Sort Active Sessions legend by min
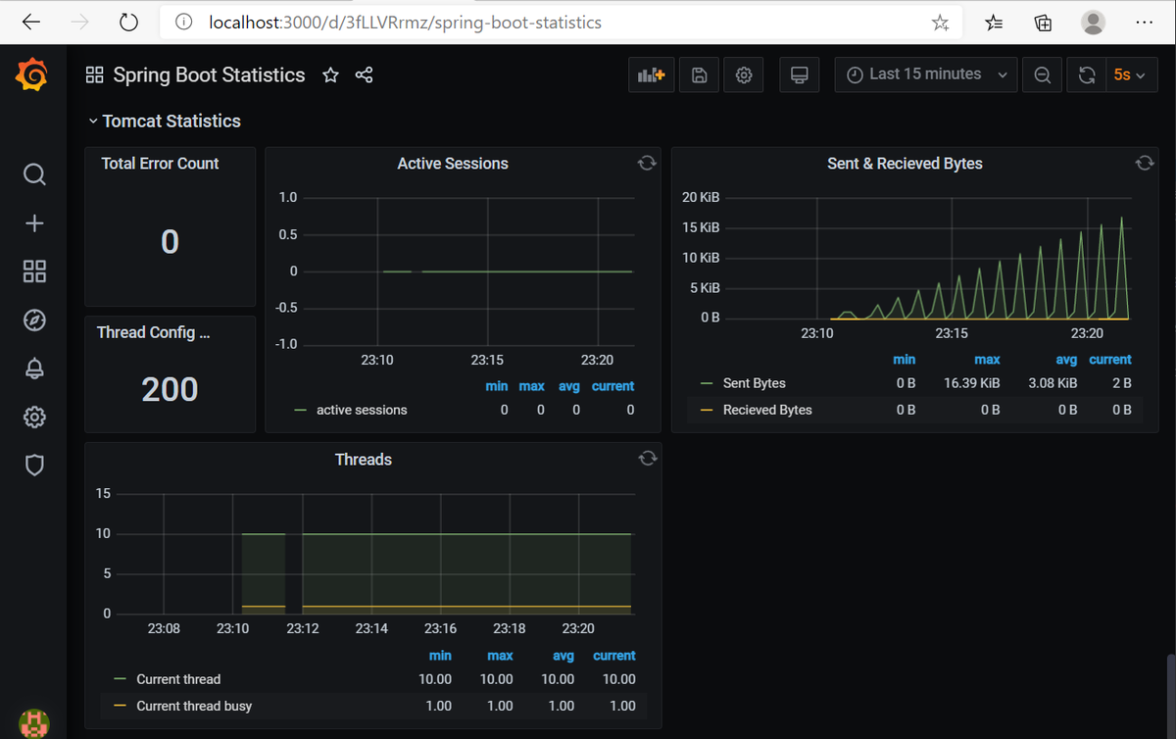Screen dimensions: 1176x739 click(497, 386)
